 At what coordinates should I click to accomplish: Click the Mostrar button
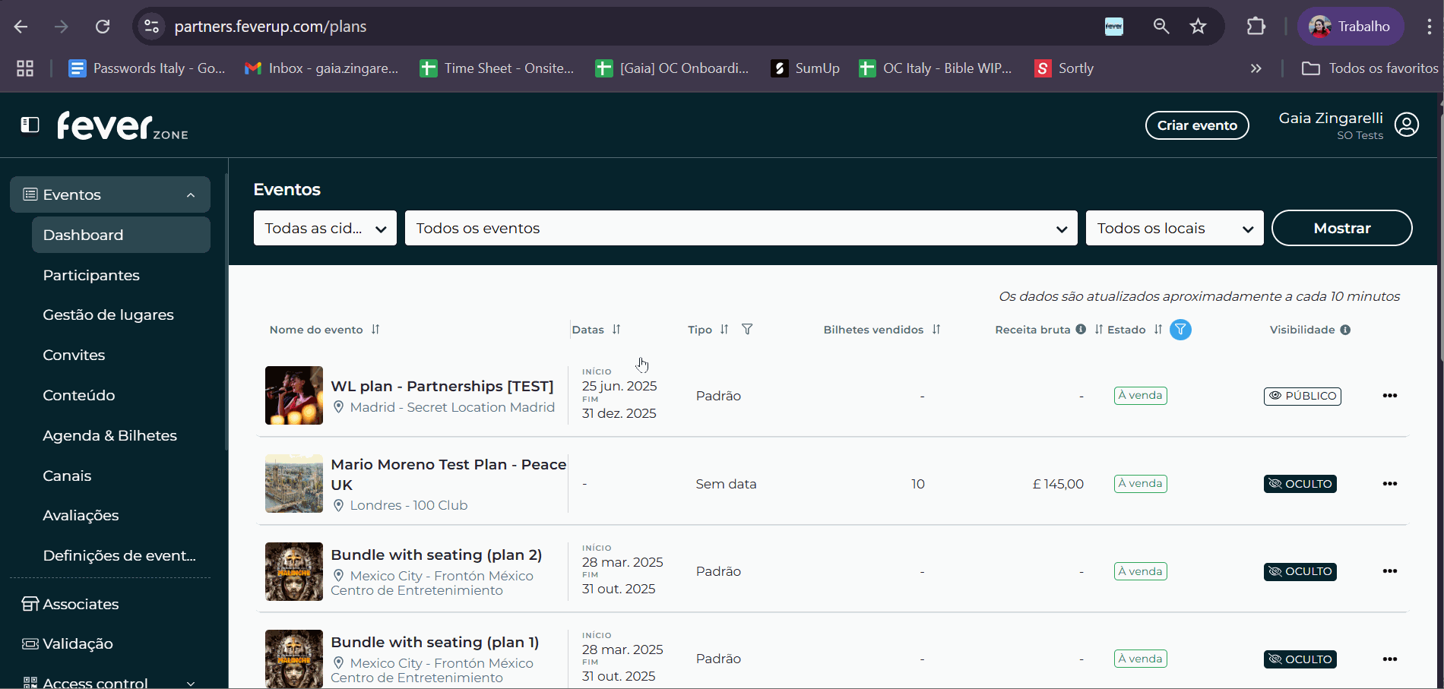coord(1342,228)
